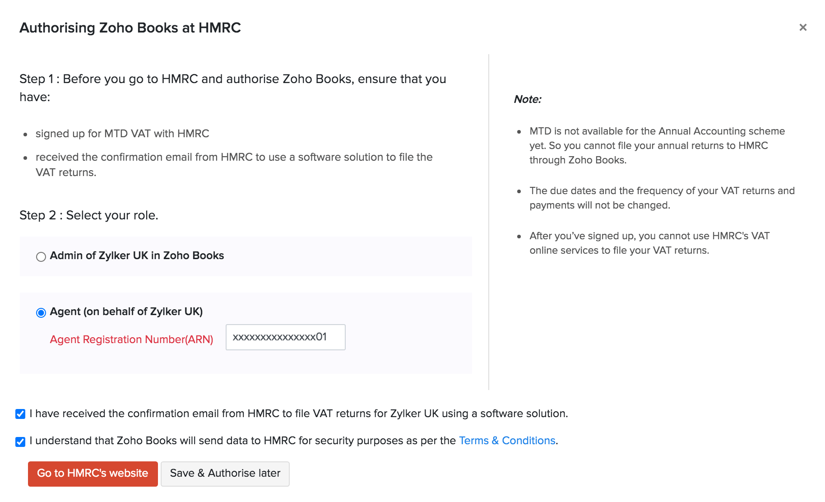Uncheck the security data consent checkbox
The image size is (825, 502).
coord(20,442)
